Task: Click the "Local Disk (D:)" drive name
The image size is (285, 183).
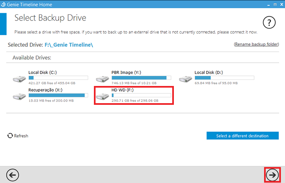Action: [209, 72]
